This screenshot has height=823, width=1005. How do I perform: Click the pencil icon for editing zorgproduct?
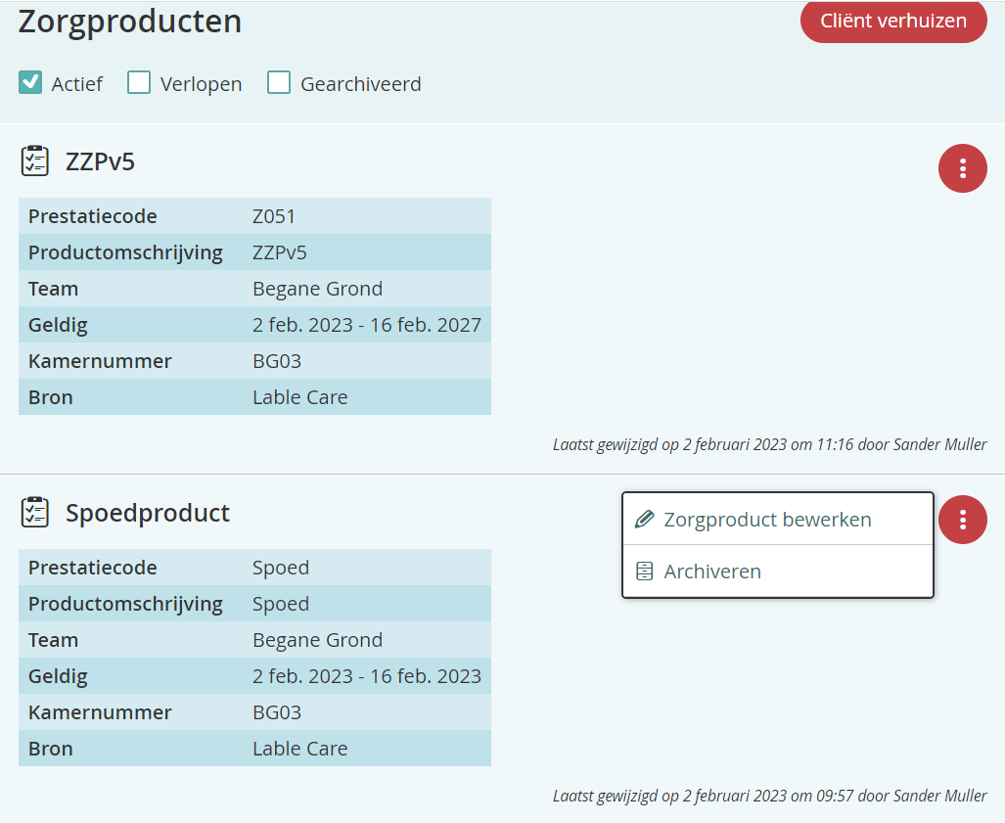[644, 520]
